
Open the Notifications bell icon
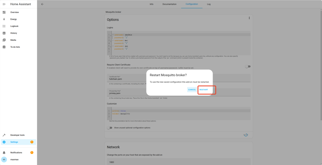4,153
